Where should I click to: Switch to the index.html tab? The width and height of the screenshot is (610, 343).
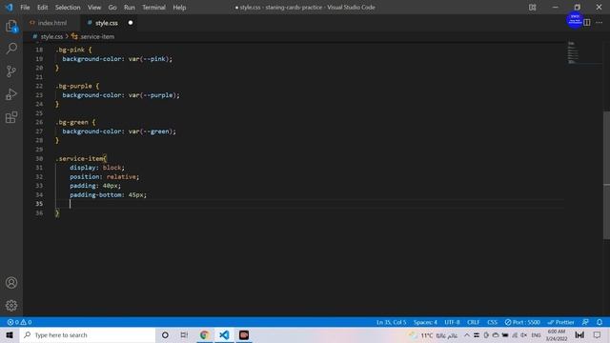click(51, 23)
